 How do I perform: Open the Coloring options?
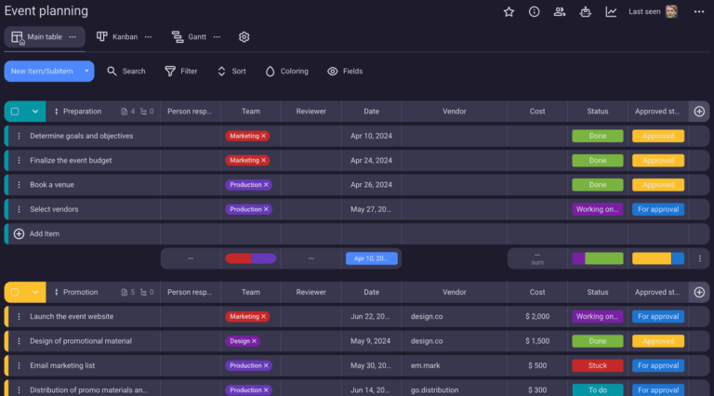click(287, 72)
